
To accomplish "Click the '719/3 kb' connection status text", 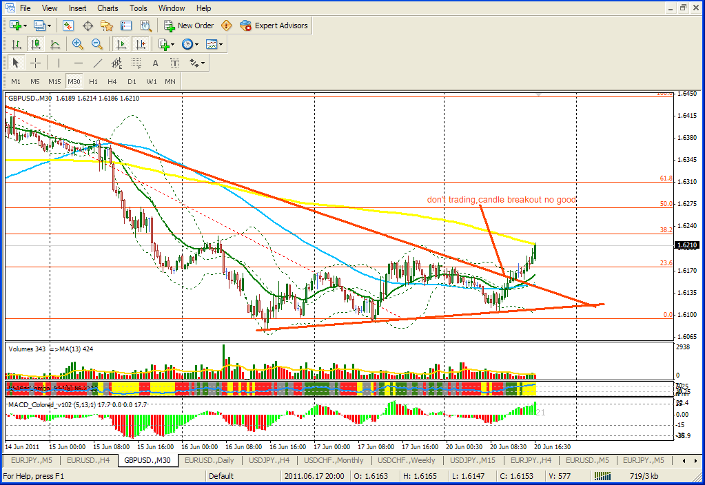I will tap(644, 475).
